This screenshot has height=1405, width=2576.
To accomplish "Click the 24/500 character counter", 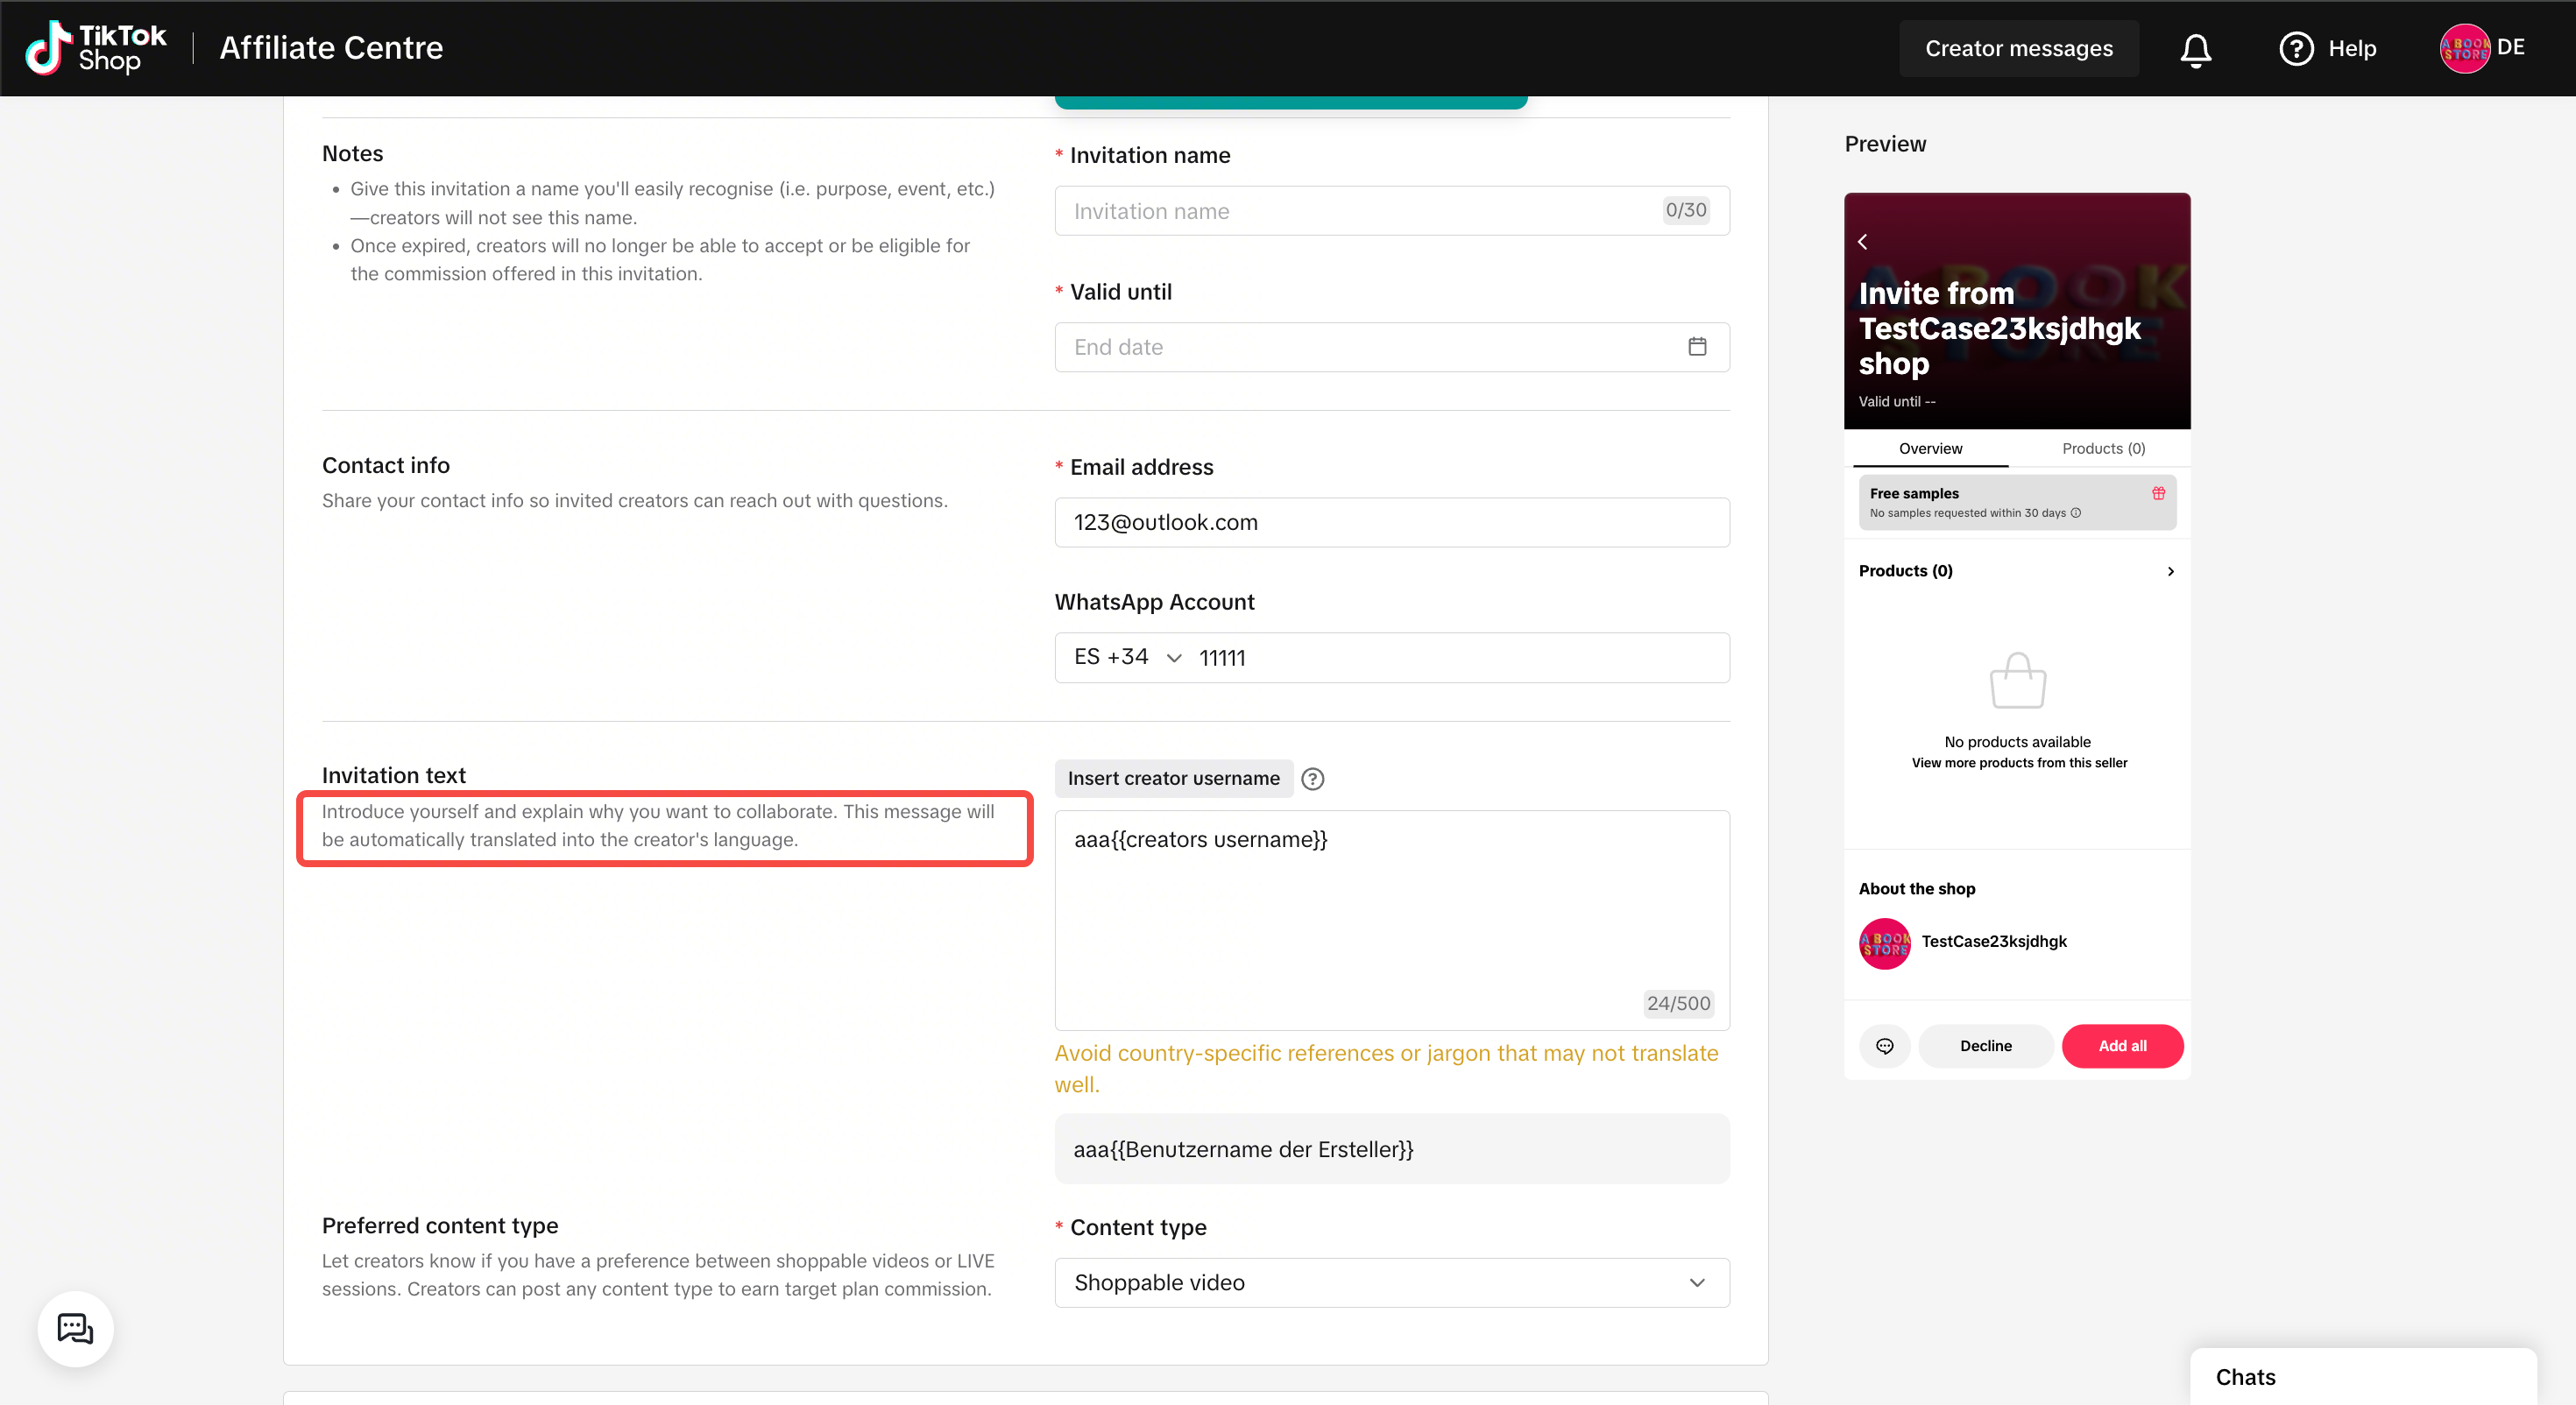I will coord(1678,1003).
